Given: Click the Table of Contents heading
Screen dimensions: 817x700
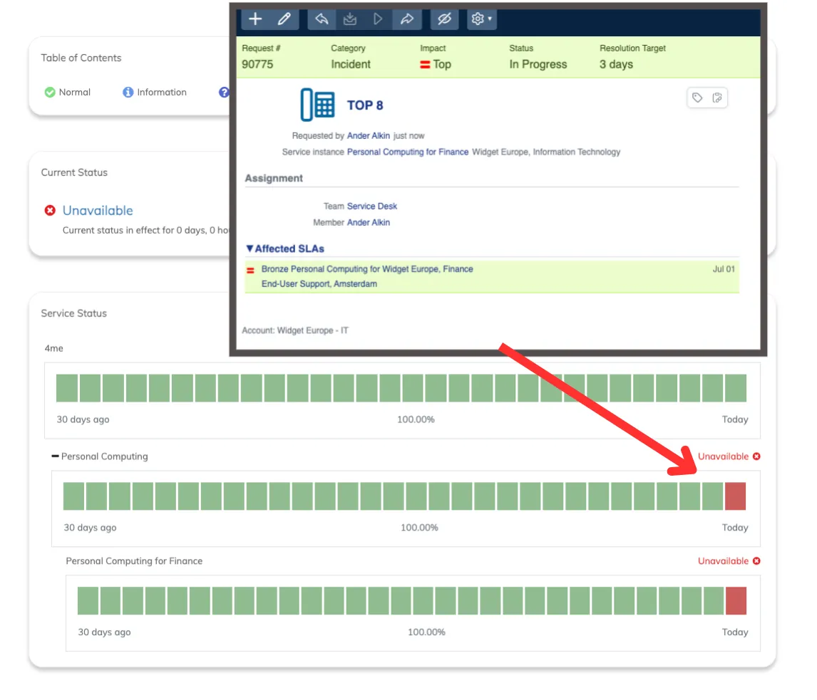Looking at the screenshot, I should coord(81,58).
